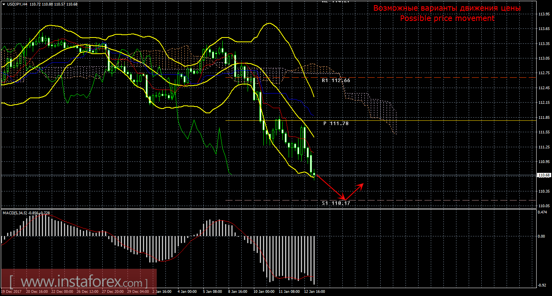
Task: Click the USDJPY,H4 chart title text
Action: tap(17, 4)
